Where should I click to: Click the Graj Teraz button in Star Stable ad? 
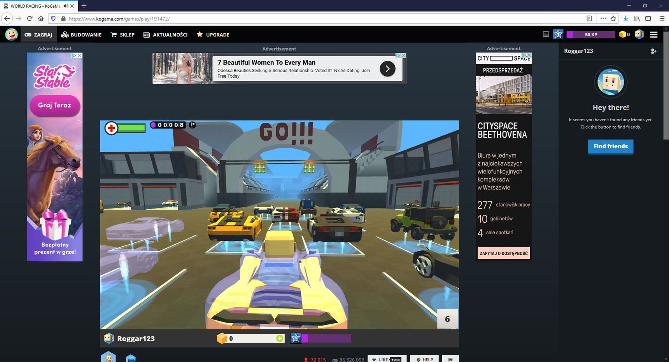[54, 105]
